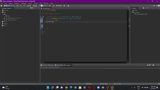Collapse the src folder node

point(3,14)
